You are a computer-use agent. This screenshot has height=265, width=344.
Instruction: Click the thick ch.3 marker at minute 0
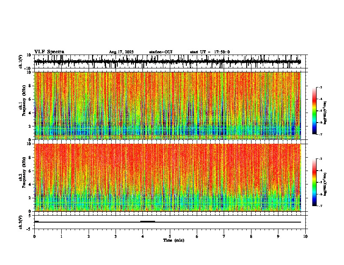(36, 222)
